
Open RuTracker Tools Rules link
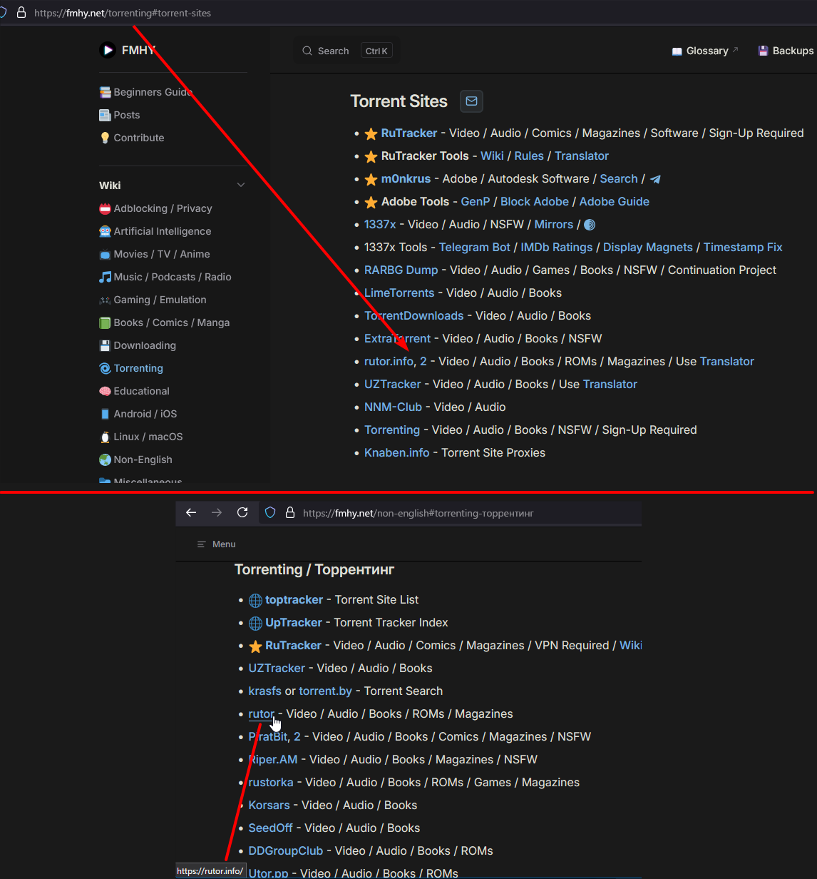(529, 156)
